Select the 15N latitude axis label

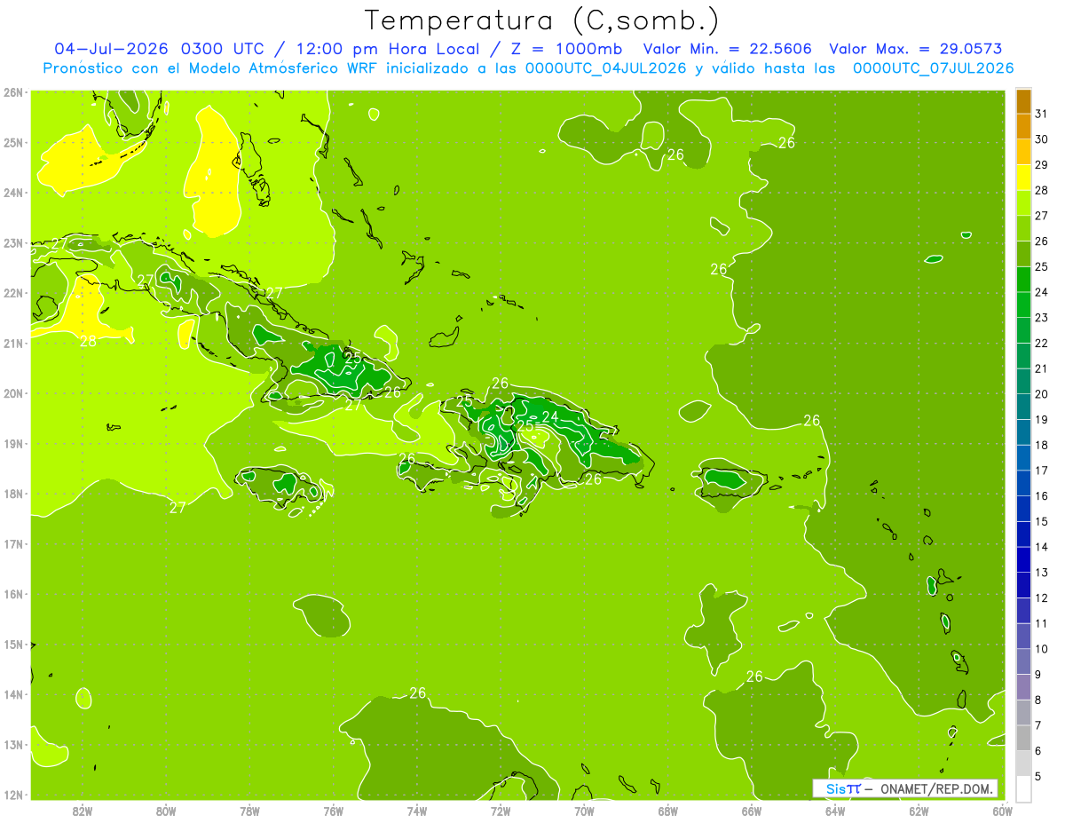pyautogui.click(x=12, y=645)
